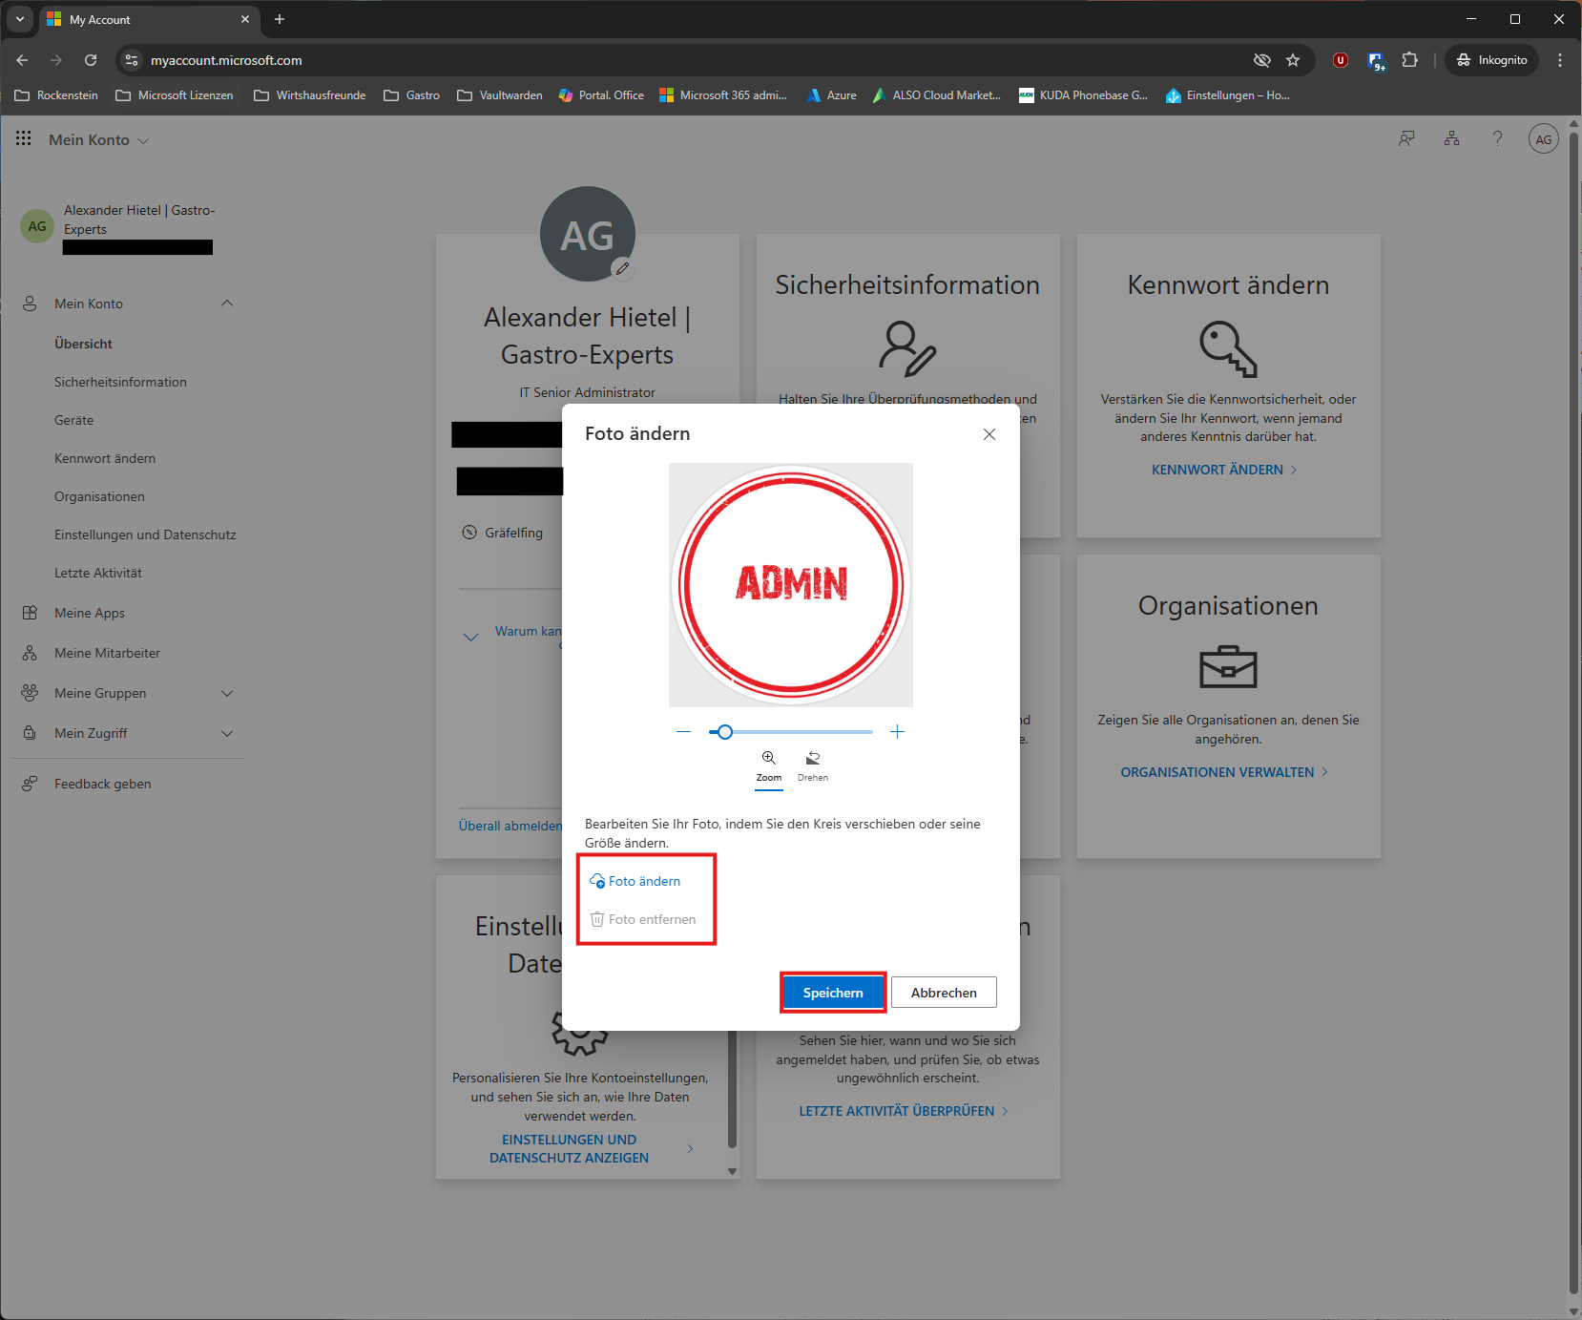The height and width of the screenshot is (1320, 1582).
Task: Open the app launcher grid icon
Action: click(x=24, y=139)
